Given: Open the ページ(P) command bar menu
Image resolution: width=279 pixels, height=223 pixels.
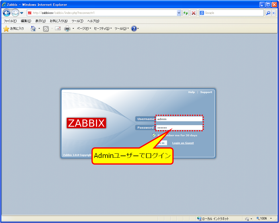Looking at the screenshot, I should click(84, 29).
